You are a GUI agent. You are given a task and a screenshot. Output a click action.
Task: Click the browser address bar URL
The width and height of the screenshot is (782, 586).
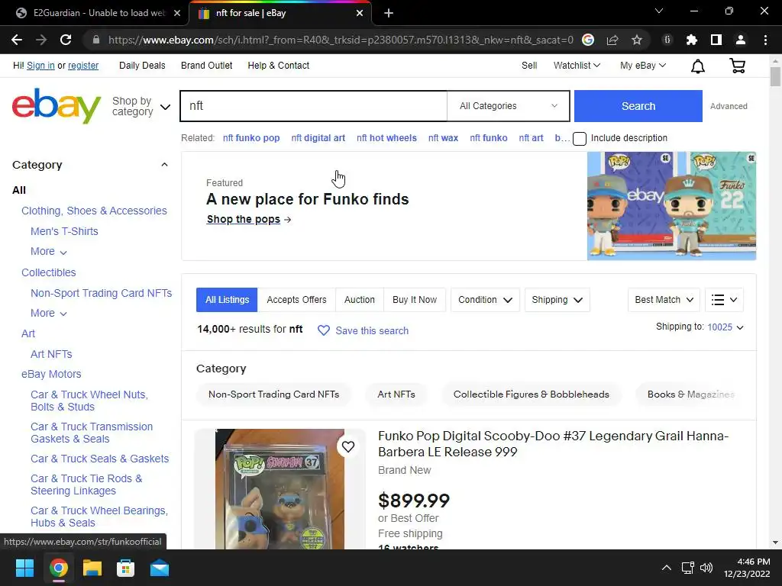click(341, 40)
